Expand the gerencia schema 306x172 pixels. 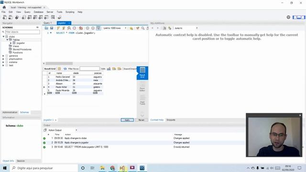(3, 56)
